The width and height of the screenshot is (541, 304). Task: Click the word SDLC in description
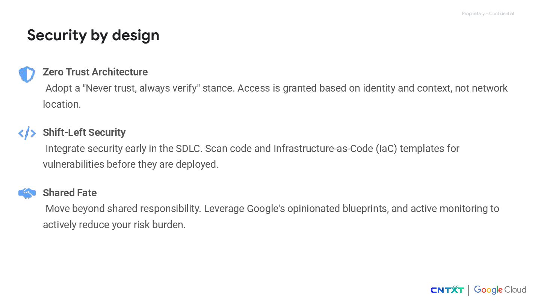pyautogui.click(x=189, y=149)
